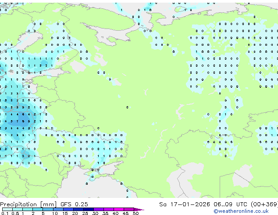Viewport: 278px width, 215px height.
Task: Select the navy swatch between 25 and 30
Action: click(88, 209)
